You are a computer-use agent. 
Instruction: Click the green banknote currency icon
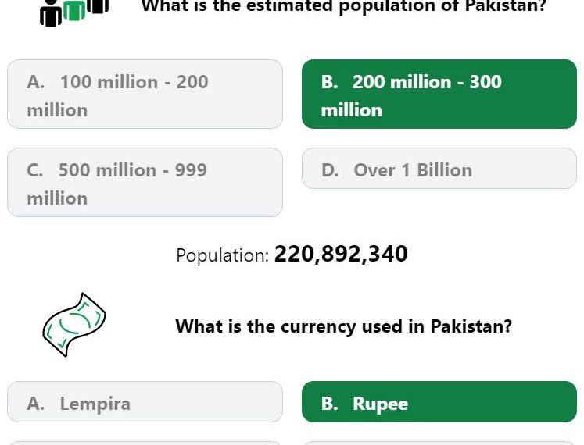74,325
